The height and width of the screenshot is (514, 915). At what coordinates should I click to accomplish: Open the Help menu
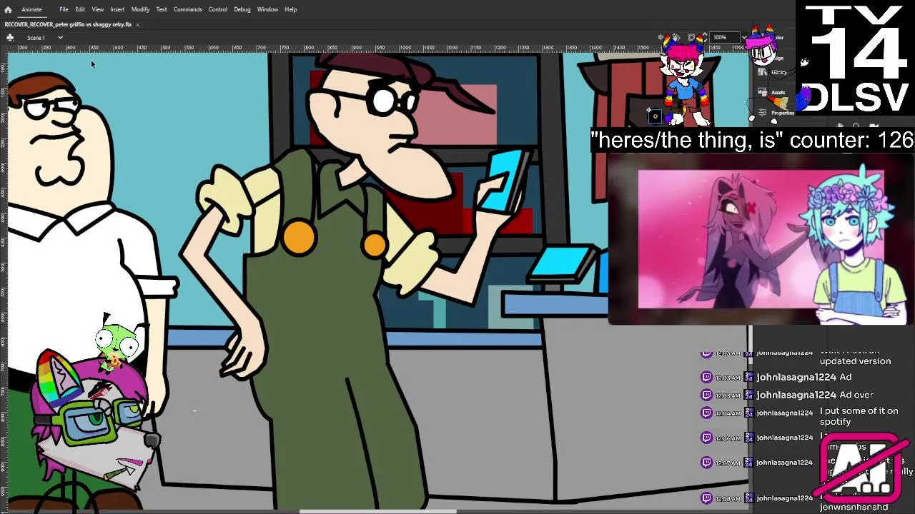(x=291, y=9)
